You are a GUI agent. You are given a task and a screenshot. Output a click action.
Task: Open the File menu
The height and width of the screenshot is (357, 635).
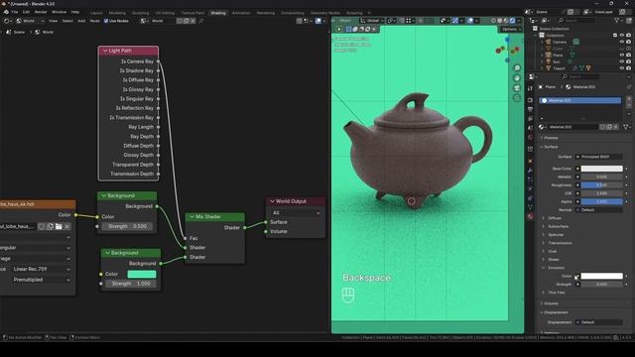(x=15, y=12)
